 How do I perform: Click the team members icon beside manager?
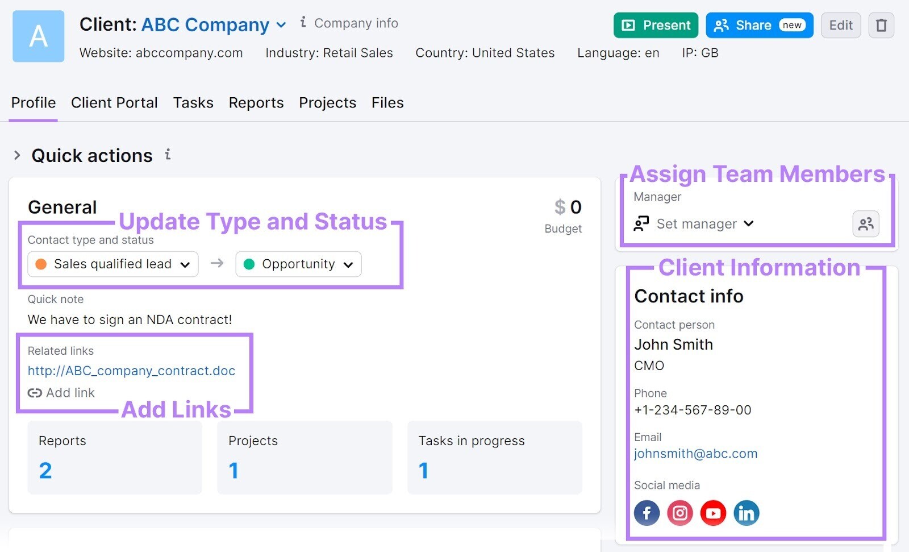point(865,224)
